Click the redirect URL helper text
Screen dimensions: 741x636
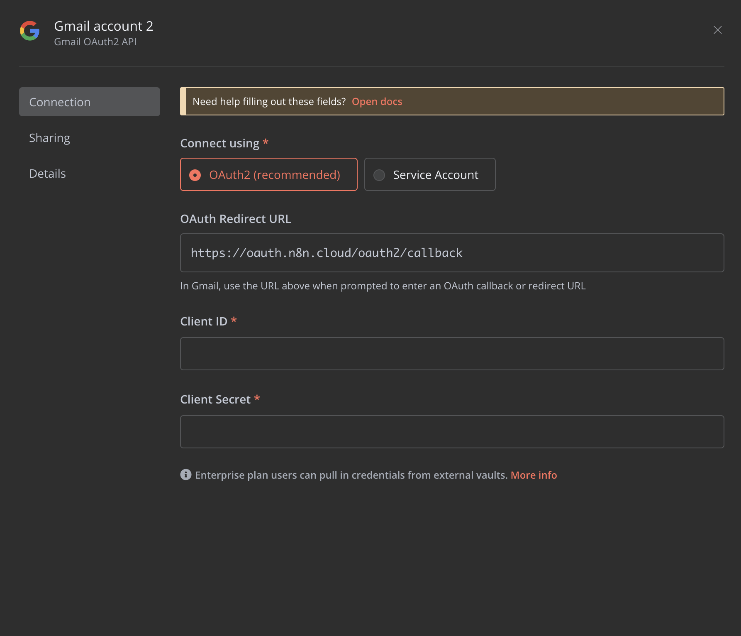pos(383,286)
